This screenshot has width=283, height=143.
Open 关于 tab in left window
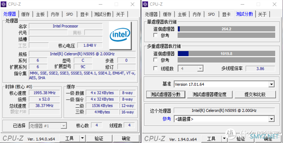coord(120,14)
